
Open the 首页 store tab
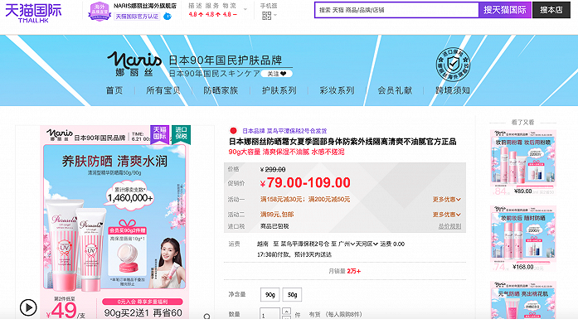[114, 90]
